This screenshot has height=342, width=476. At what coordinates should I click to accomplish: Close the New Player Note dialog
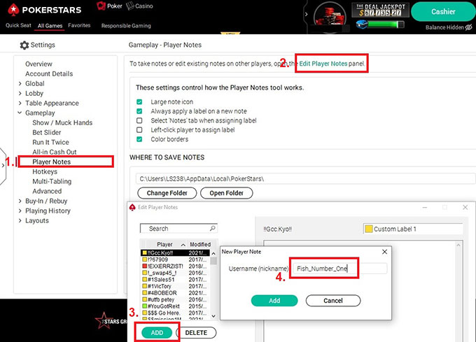[x=384, y=252]
